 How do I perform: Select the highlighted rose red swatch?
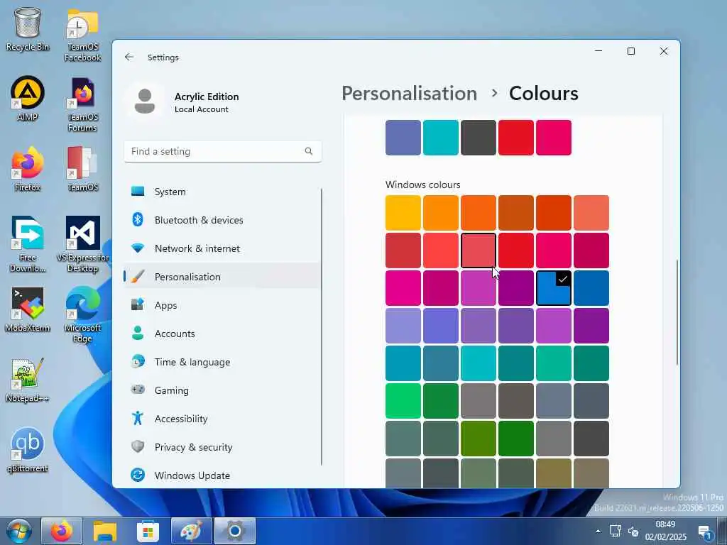479,251
